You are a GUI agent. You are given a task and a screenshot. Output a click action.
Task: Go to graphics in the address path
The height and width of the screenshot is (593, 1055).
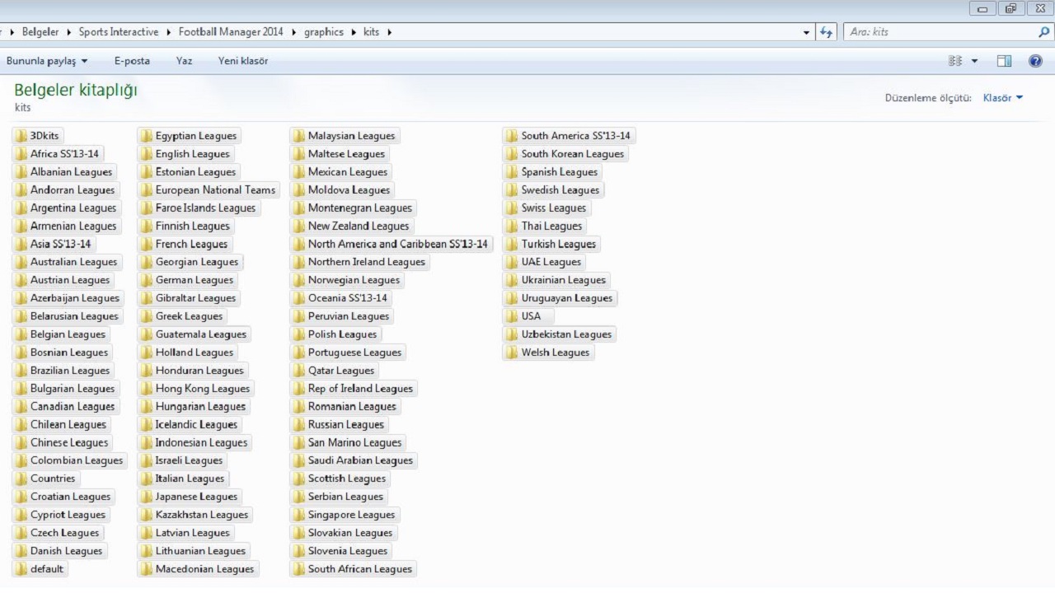[324, 32]
